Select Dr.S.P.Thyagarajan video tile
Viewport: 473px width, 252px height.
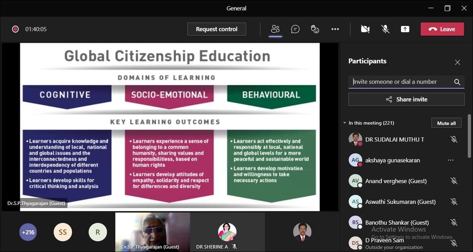click(153, 232)
